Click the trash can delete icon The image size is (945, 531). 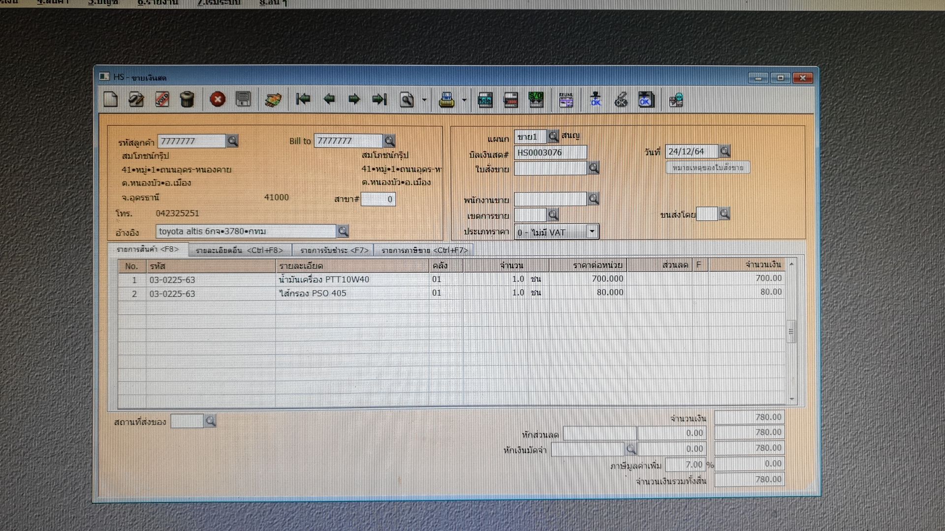(x=187, y=99)
